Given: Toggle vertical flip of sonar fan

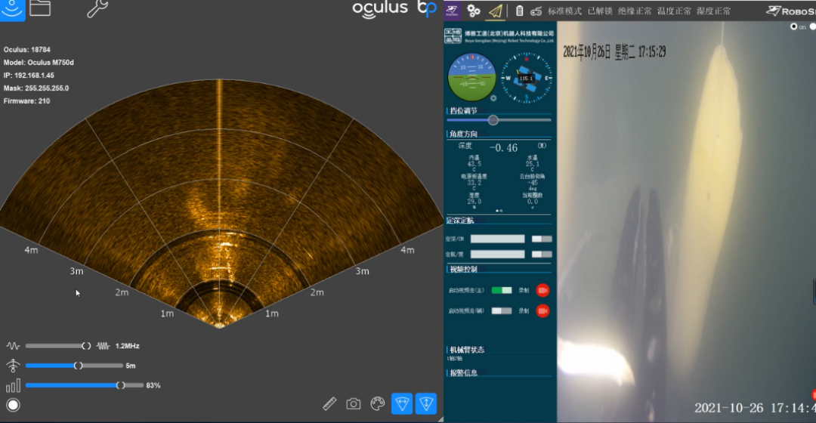Looking at the screenshot, I should point(427,404).
